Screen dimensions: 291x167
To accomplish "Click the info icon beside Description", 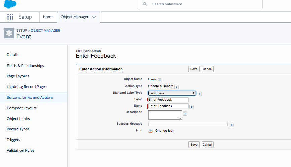I will point(185,113).
